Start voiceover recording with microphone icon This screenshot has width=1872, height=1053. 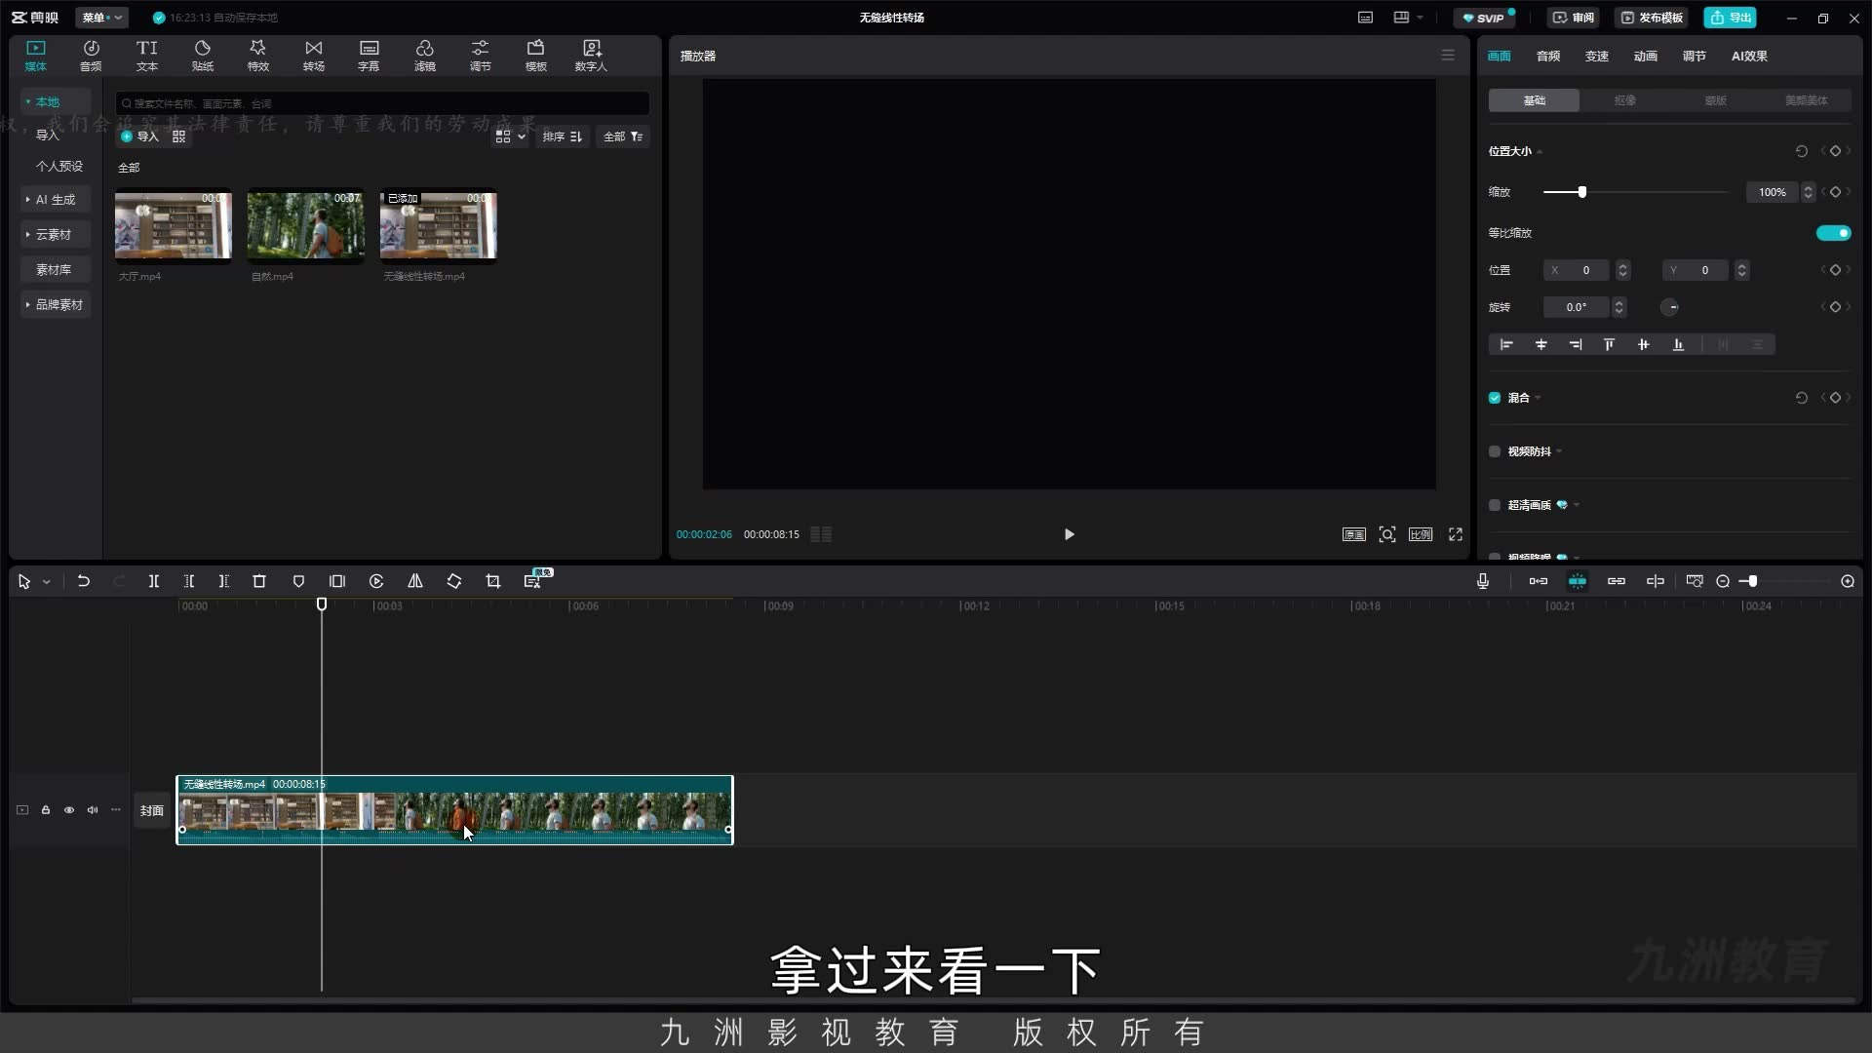(1483, 581)
